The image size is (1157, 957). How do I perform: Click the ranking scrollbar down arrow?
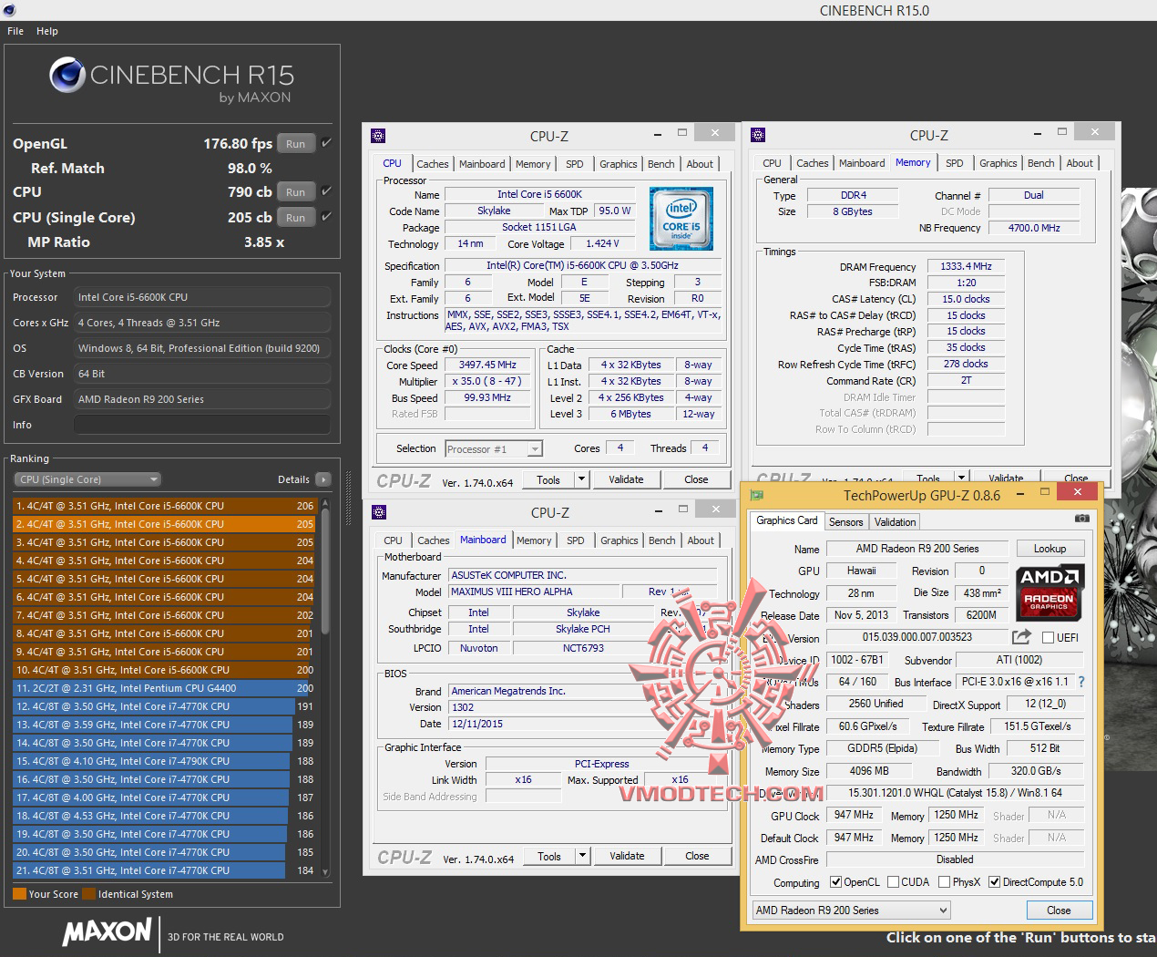point(325,872)
